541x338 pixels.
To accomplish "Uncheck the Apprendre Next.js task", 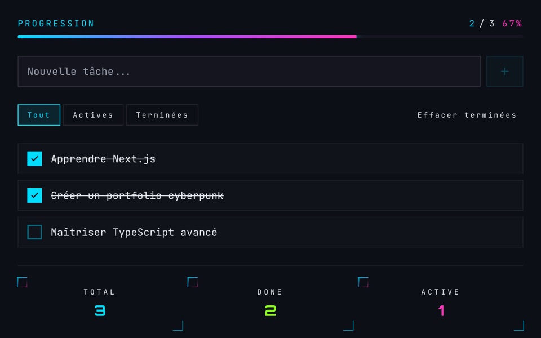I will click(x=34, y=159).
